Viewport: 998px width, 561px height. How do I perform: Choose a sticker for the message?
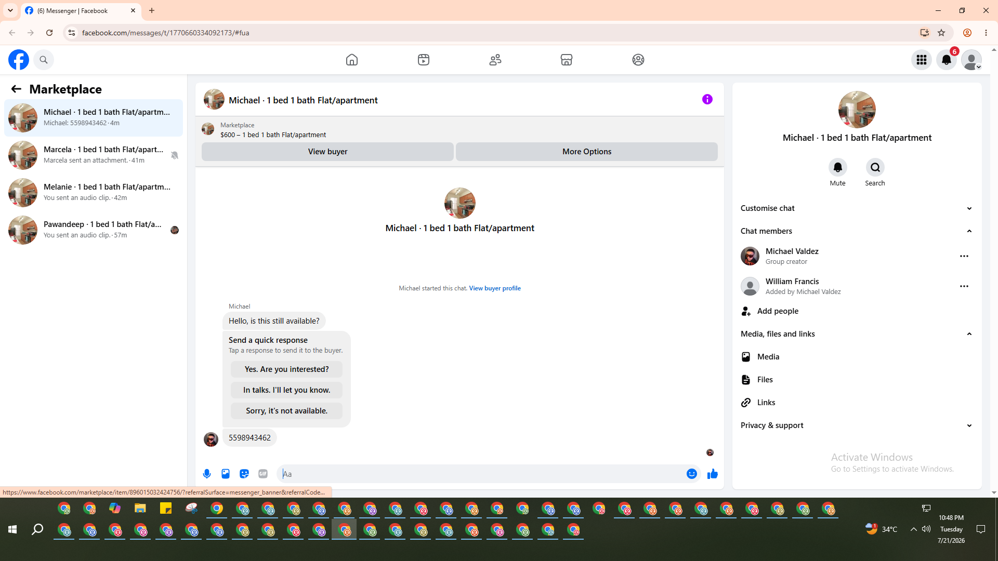click(x=244, y=474)
